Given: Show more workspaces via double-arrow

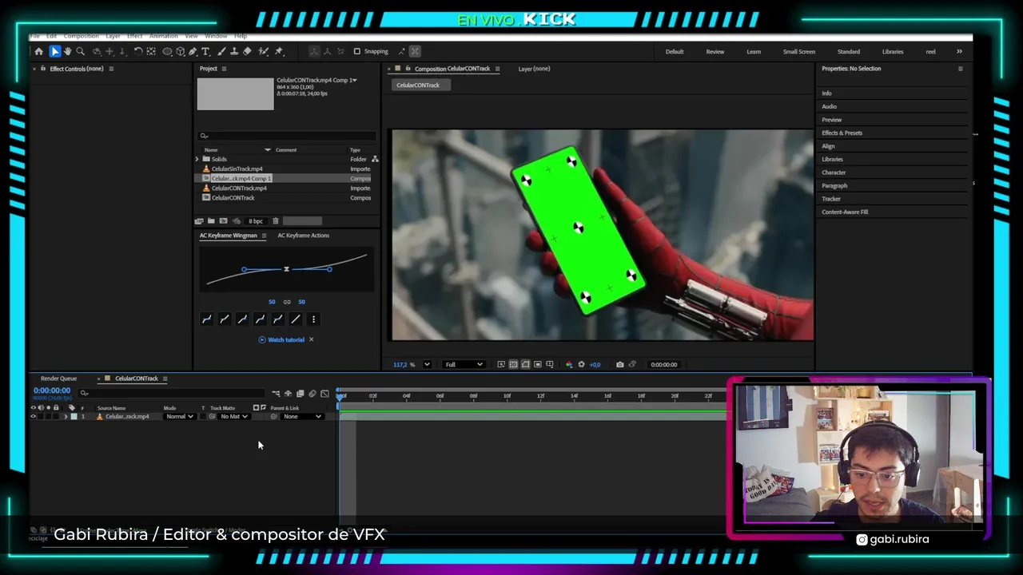Looking at the screenshot, I should click(959, 52).
